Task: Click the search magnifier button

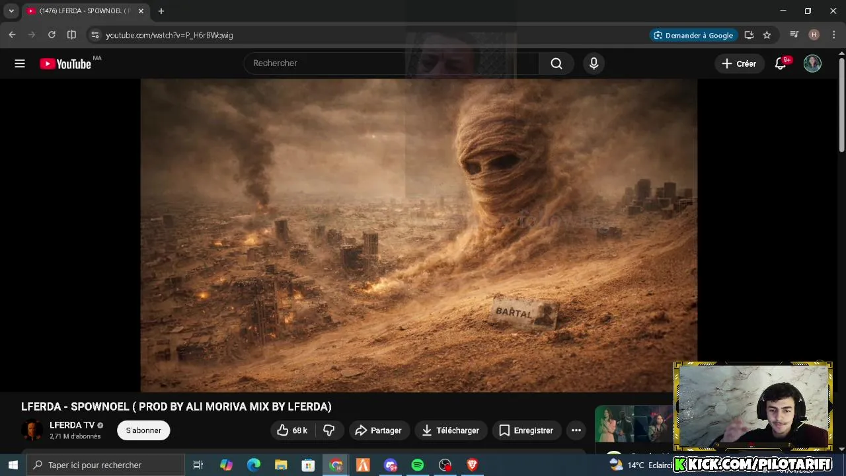Action: pyautogui.click(x=557, y=63)
